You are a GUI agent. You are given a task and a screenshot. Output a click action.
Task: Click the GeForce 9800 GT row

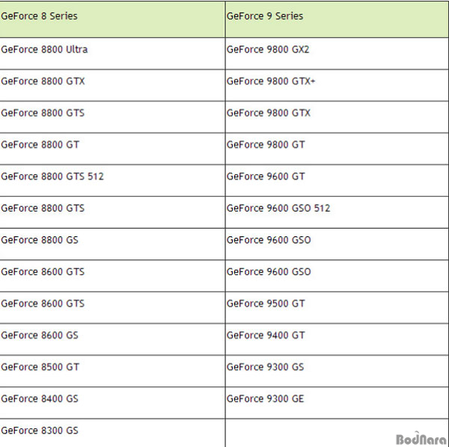[x=337, y=149]
